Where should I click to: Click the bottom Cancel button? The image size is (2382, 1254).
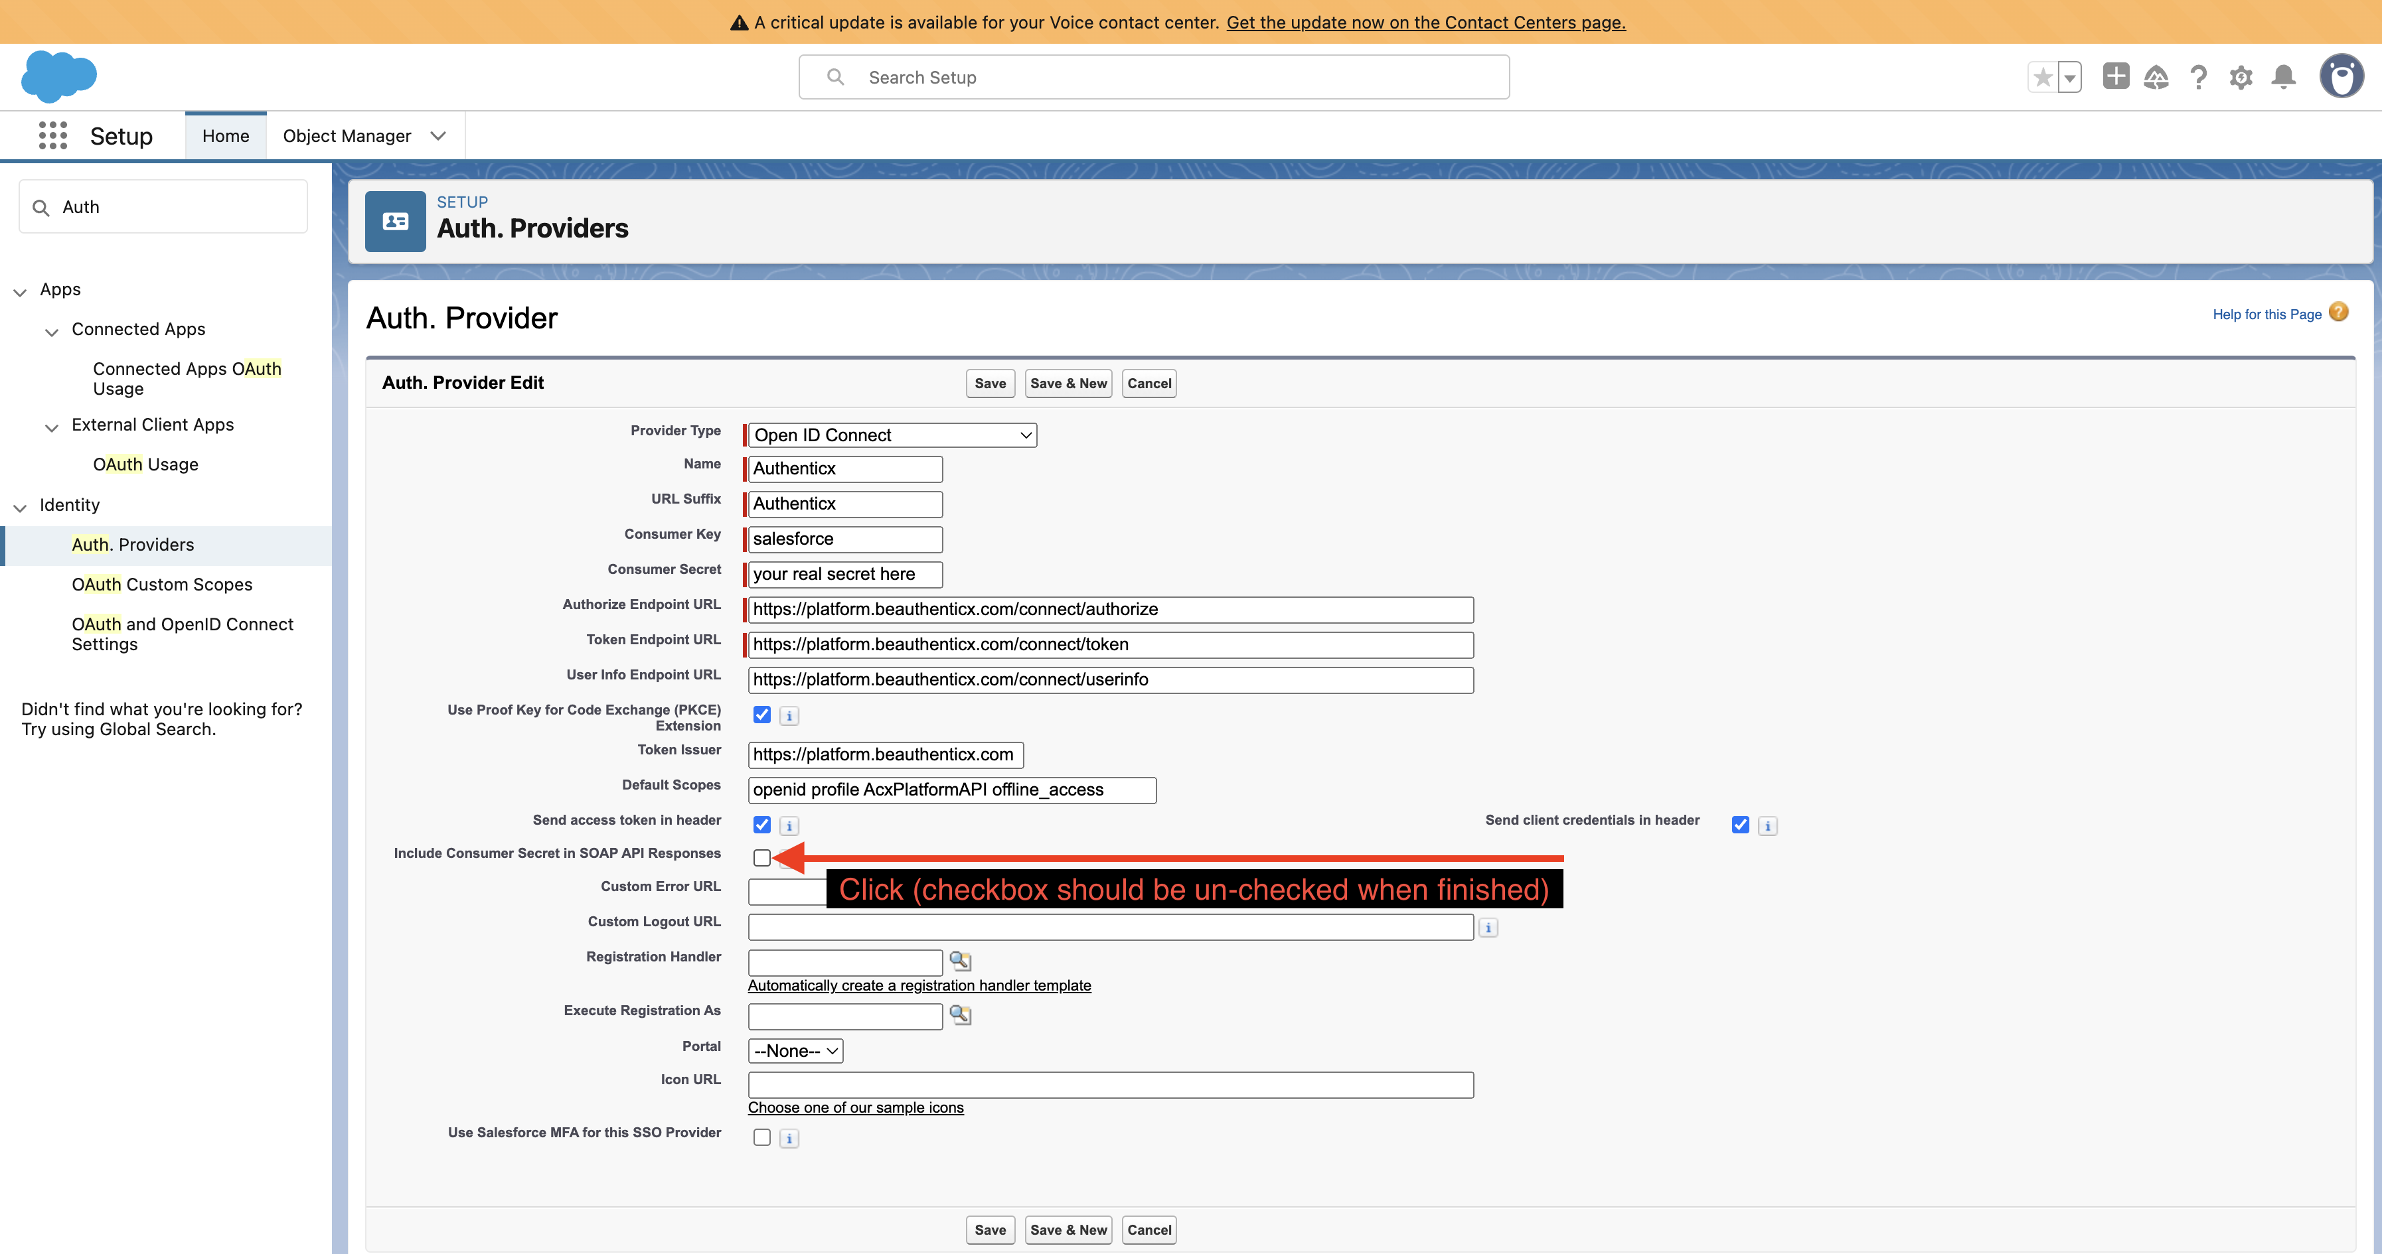click(x=1149, y=1230)
